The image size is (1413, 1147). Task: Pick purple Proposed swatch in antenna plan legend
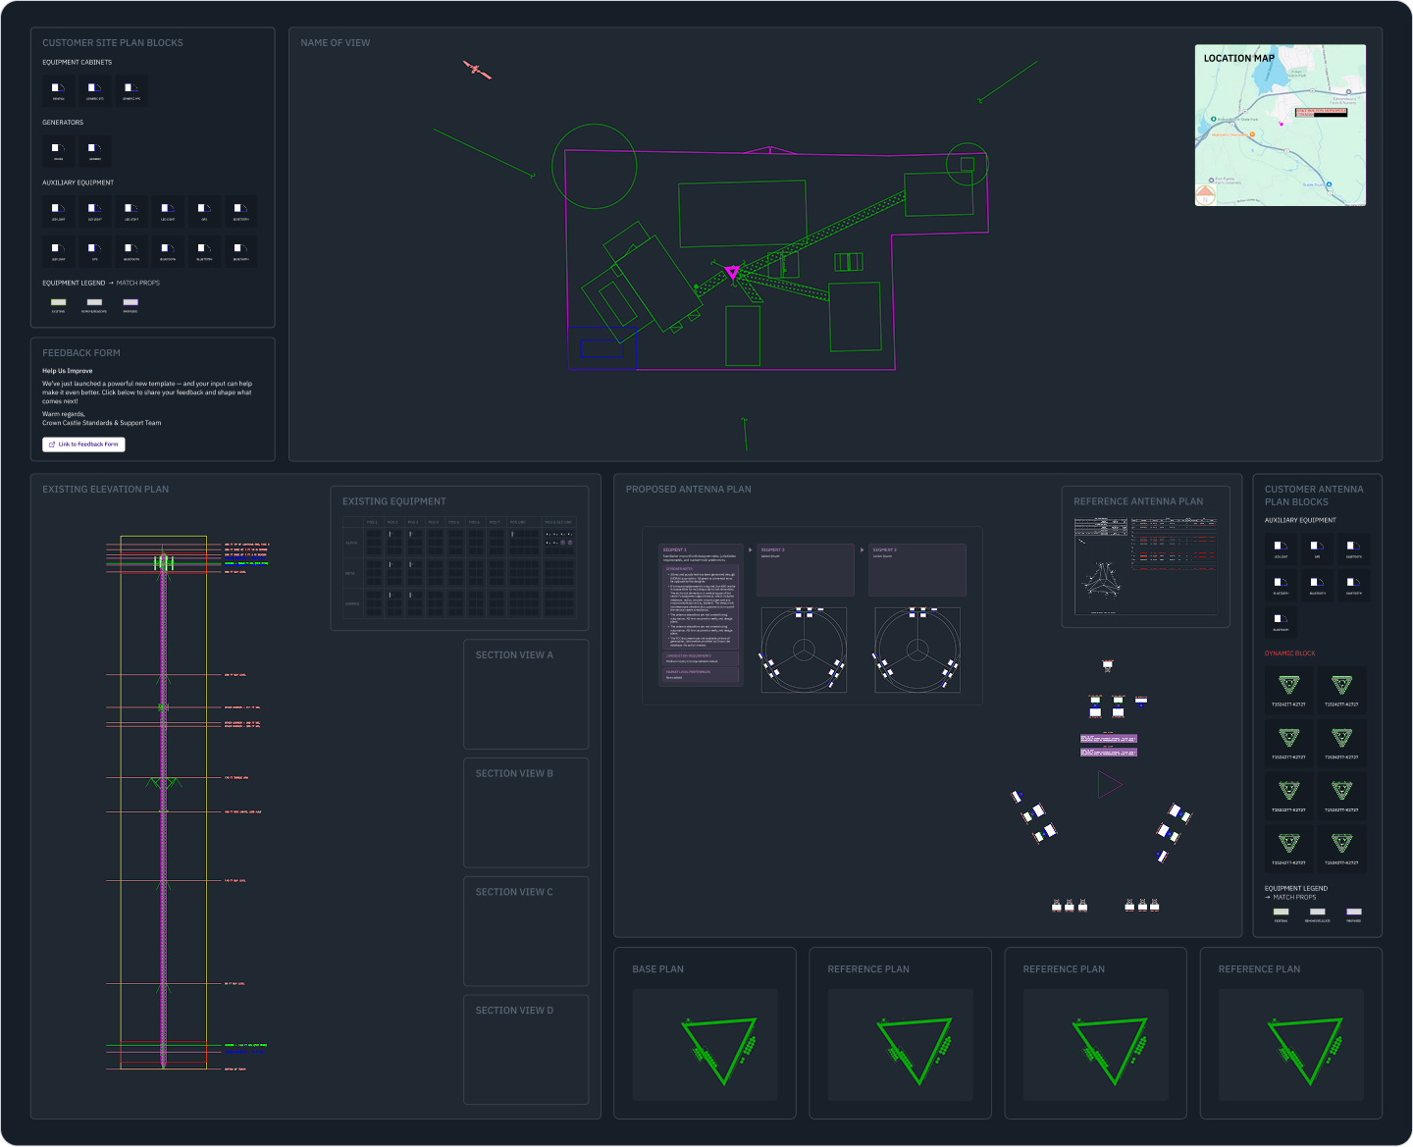click(x=1353, y=912)
